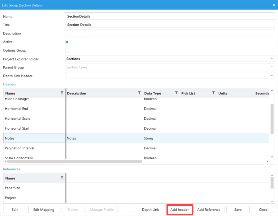The width and height of the screenshot is (278, 216).
Task: Click the Edit button
Action: pyautogui.click(x=15, y=210)
